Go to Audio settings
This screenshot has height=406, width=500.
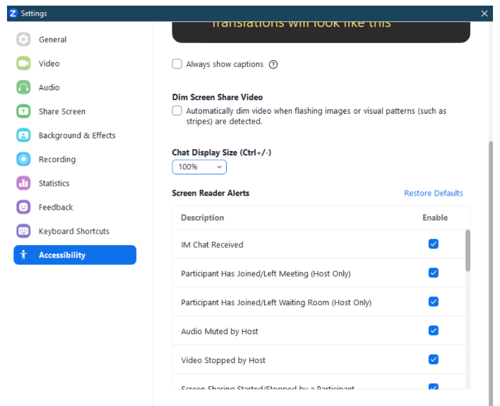click(75, 88)
